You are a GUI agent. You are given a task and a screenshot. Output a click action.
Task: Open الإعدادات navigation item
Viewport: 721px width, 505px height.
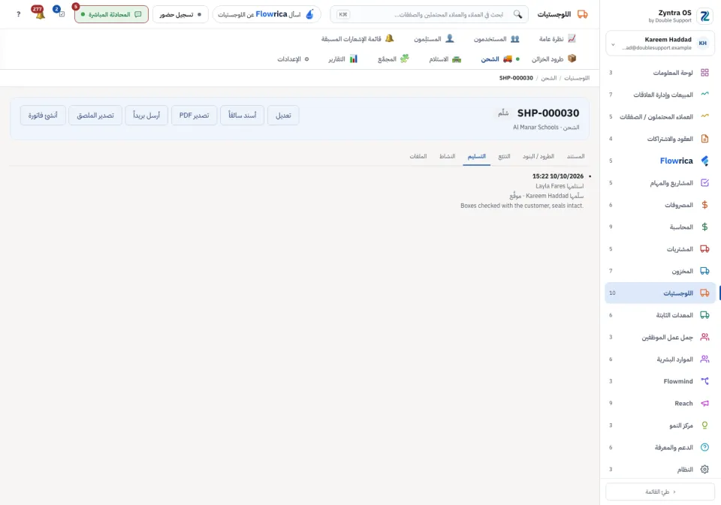pyautogui.click(x=293, y=59)
